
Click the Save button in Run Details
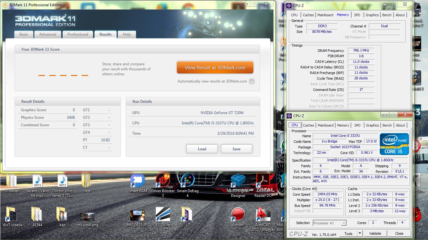(x=237, y=149)
